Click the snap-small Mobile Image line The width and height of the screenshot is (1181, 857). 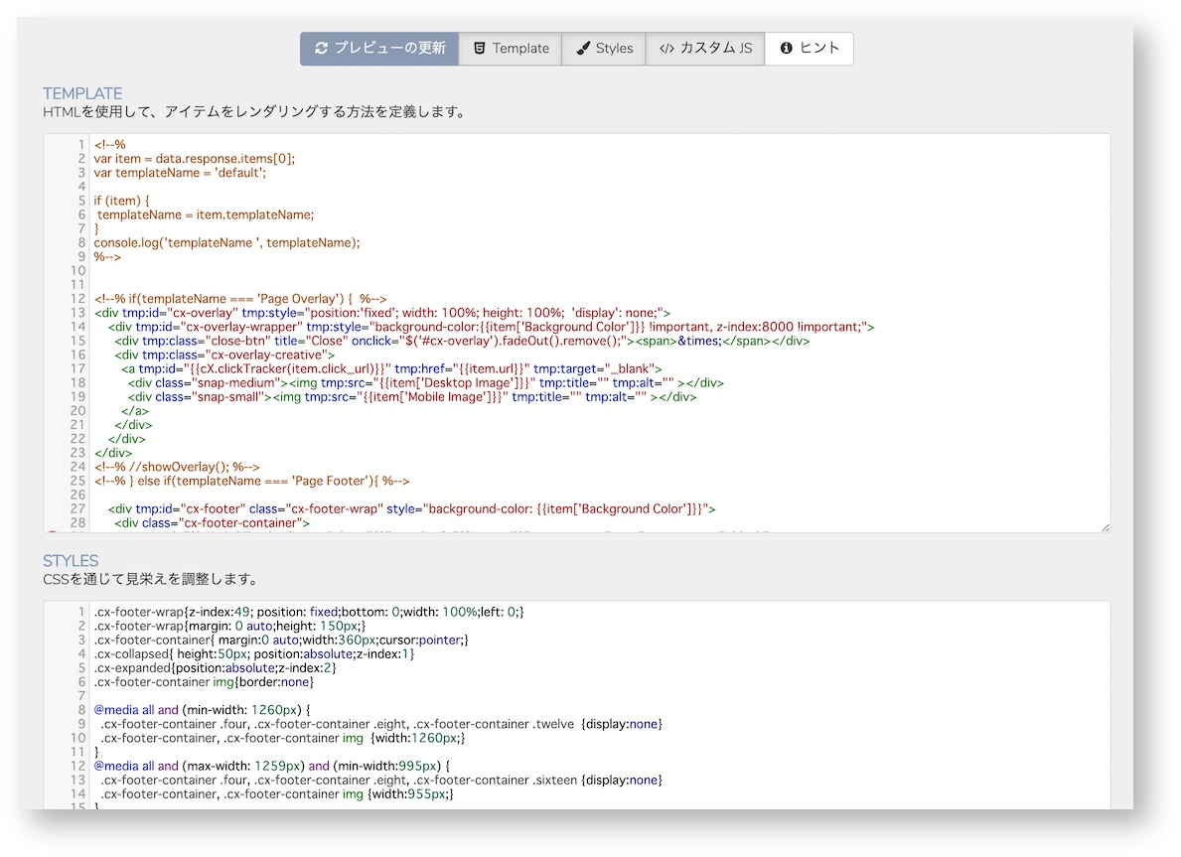point(412,397)
